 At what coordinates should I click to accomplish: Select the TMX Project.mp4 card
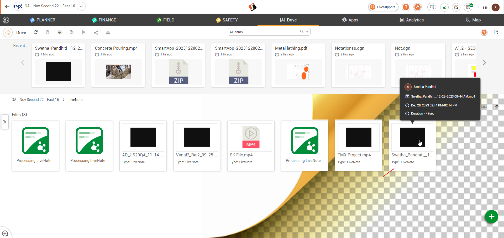tap(358, 146)
